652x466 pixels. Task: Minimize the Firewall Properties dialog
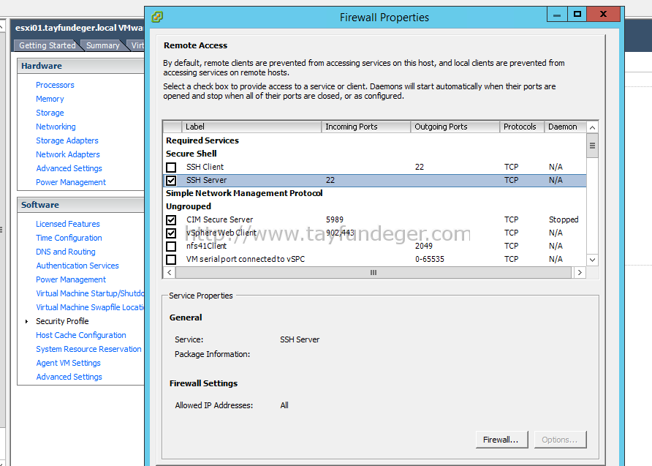[557, 14]
